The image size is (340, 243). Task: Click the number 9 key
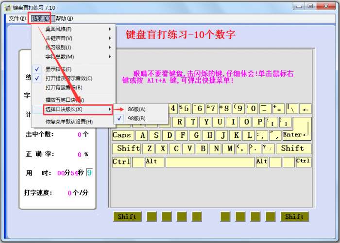238,109
